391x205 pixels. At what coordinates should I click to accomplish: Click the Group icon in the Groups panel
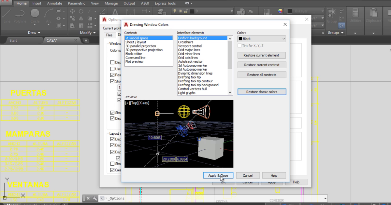tap(332, 15)
